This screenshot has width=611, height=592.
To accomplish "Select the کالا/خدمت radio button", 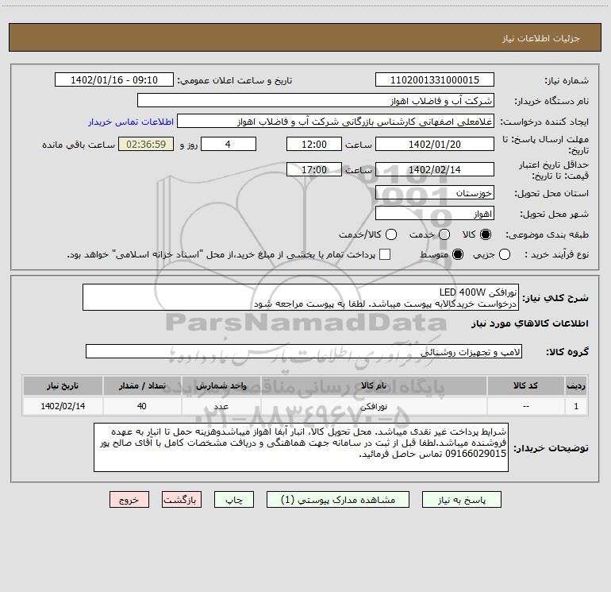I will tap(391, 234).
